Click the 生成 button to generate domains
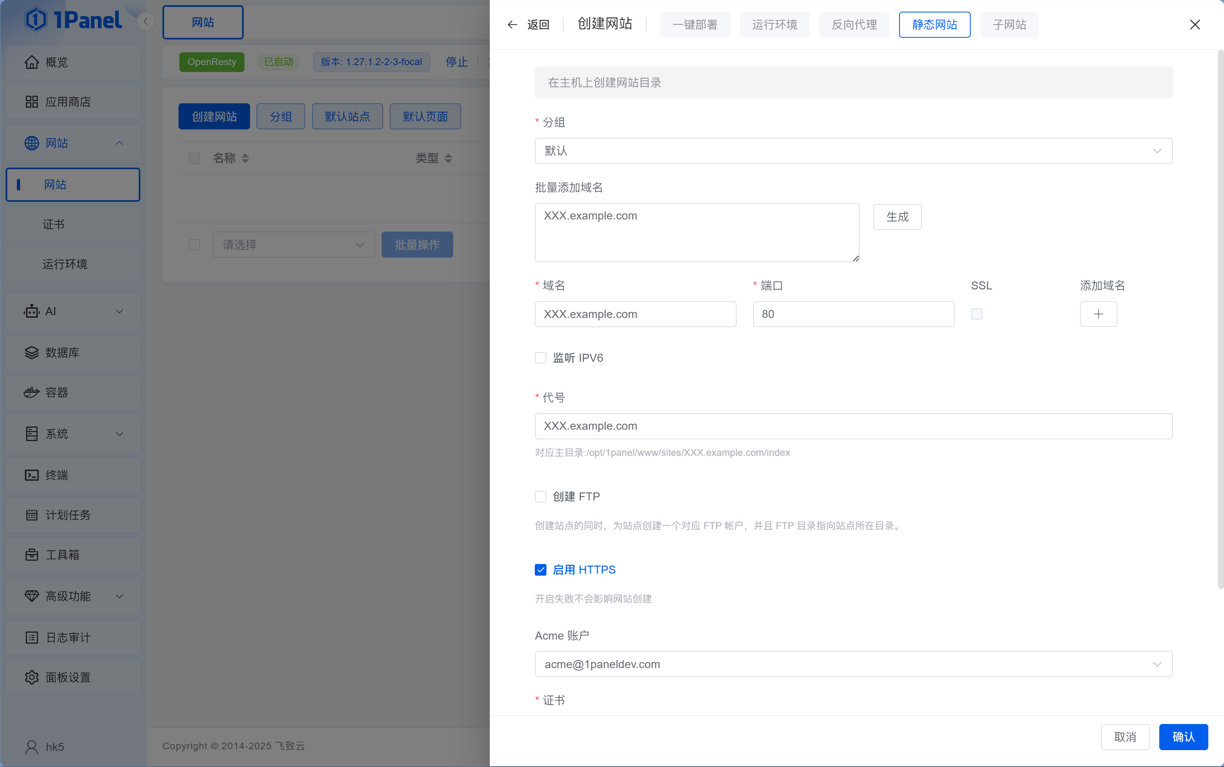1224x767 pixels. point(896,216)
